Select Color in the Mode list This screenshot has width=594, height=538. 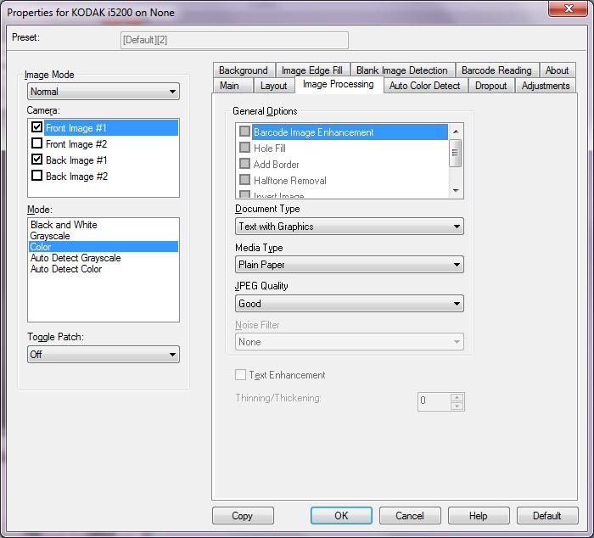(104, 247)
